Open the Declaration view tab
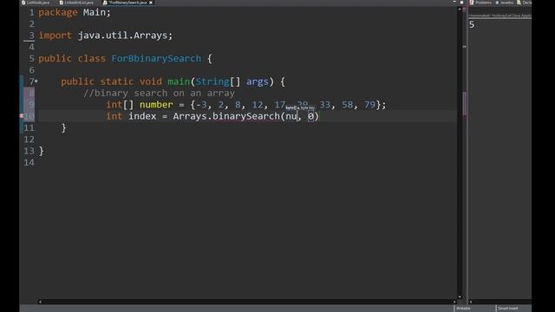The width and height of the screenshot is (555, 312). 524,3
